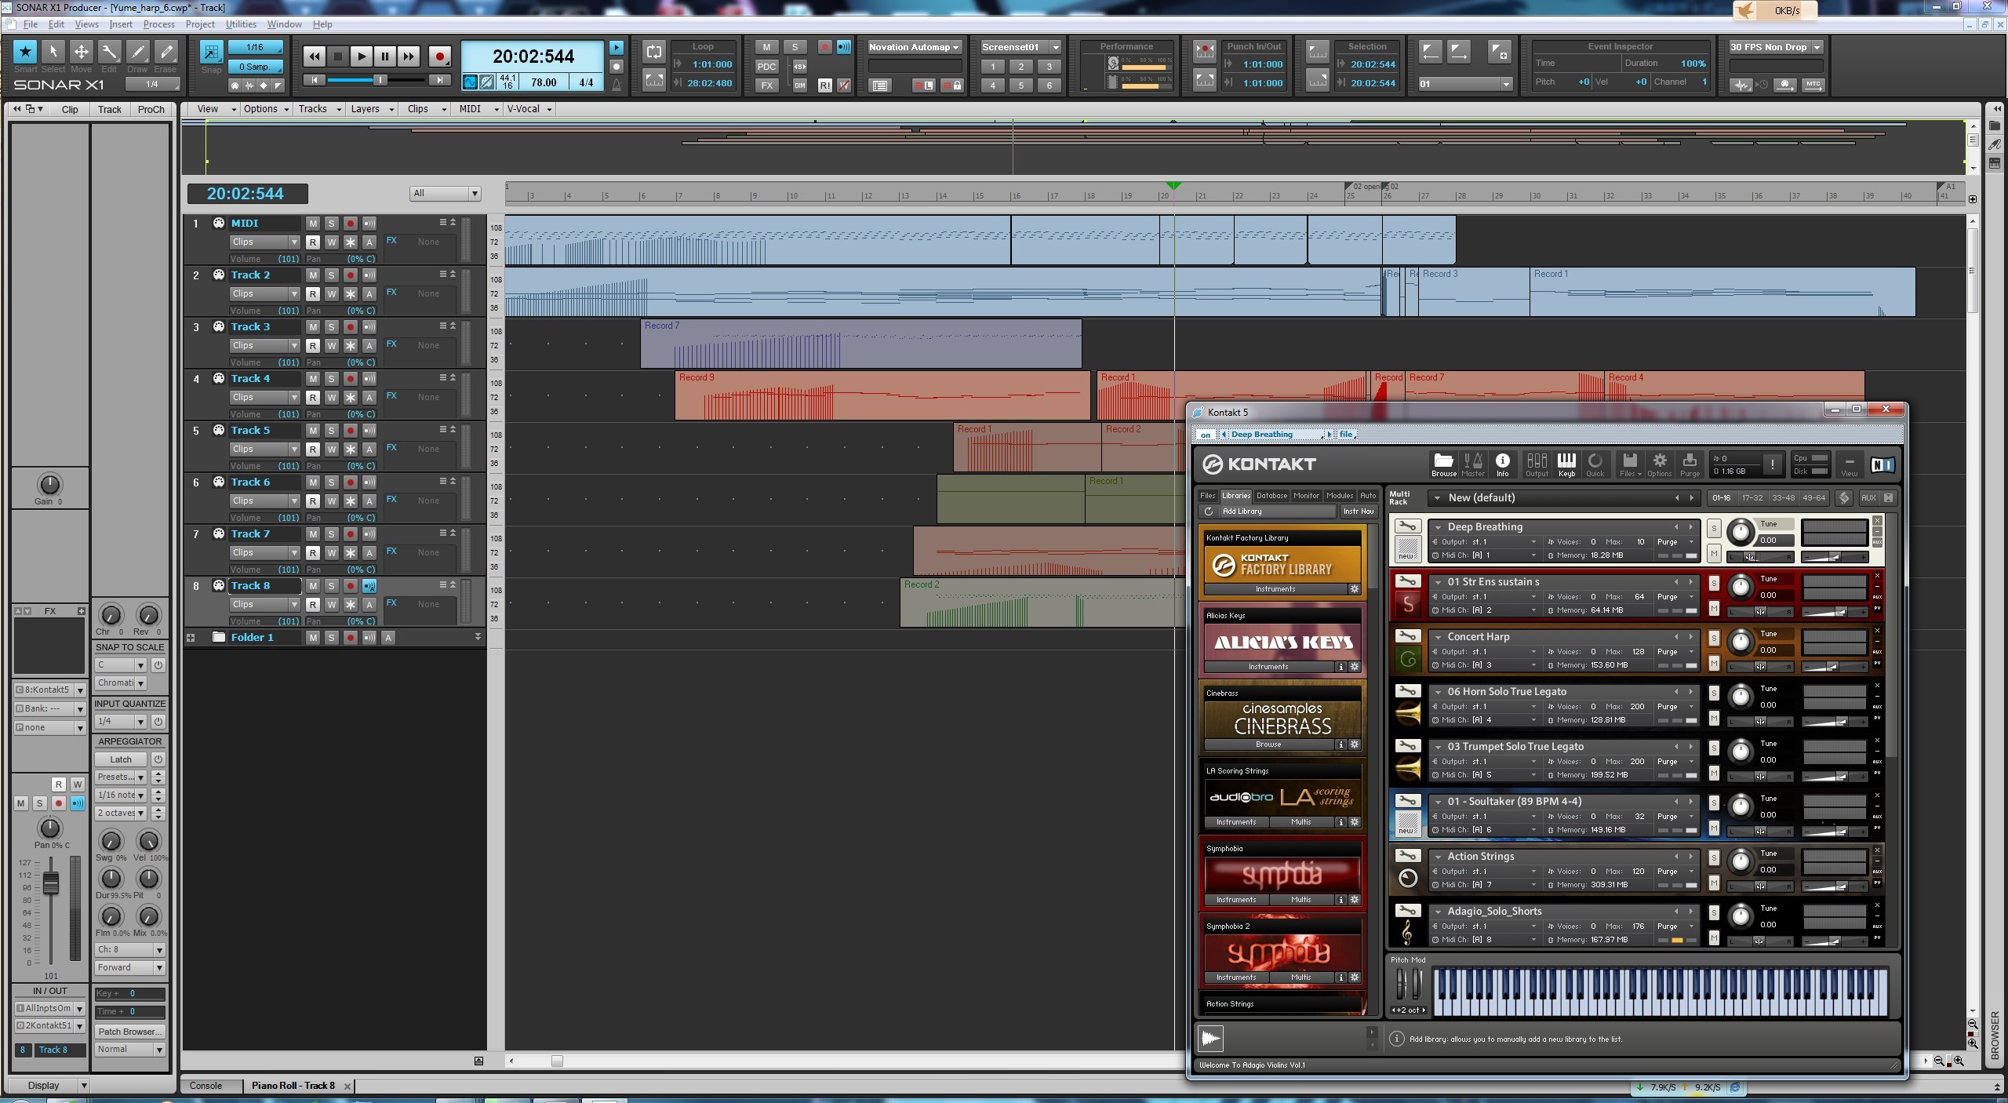
Task: Open Chromatic scale dropdown
Action: pyautogui.click(x=121, y=683)
